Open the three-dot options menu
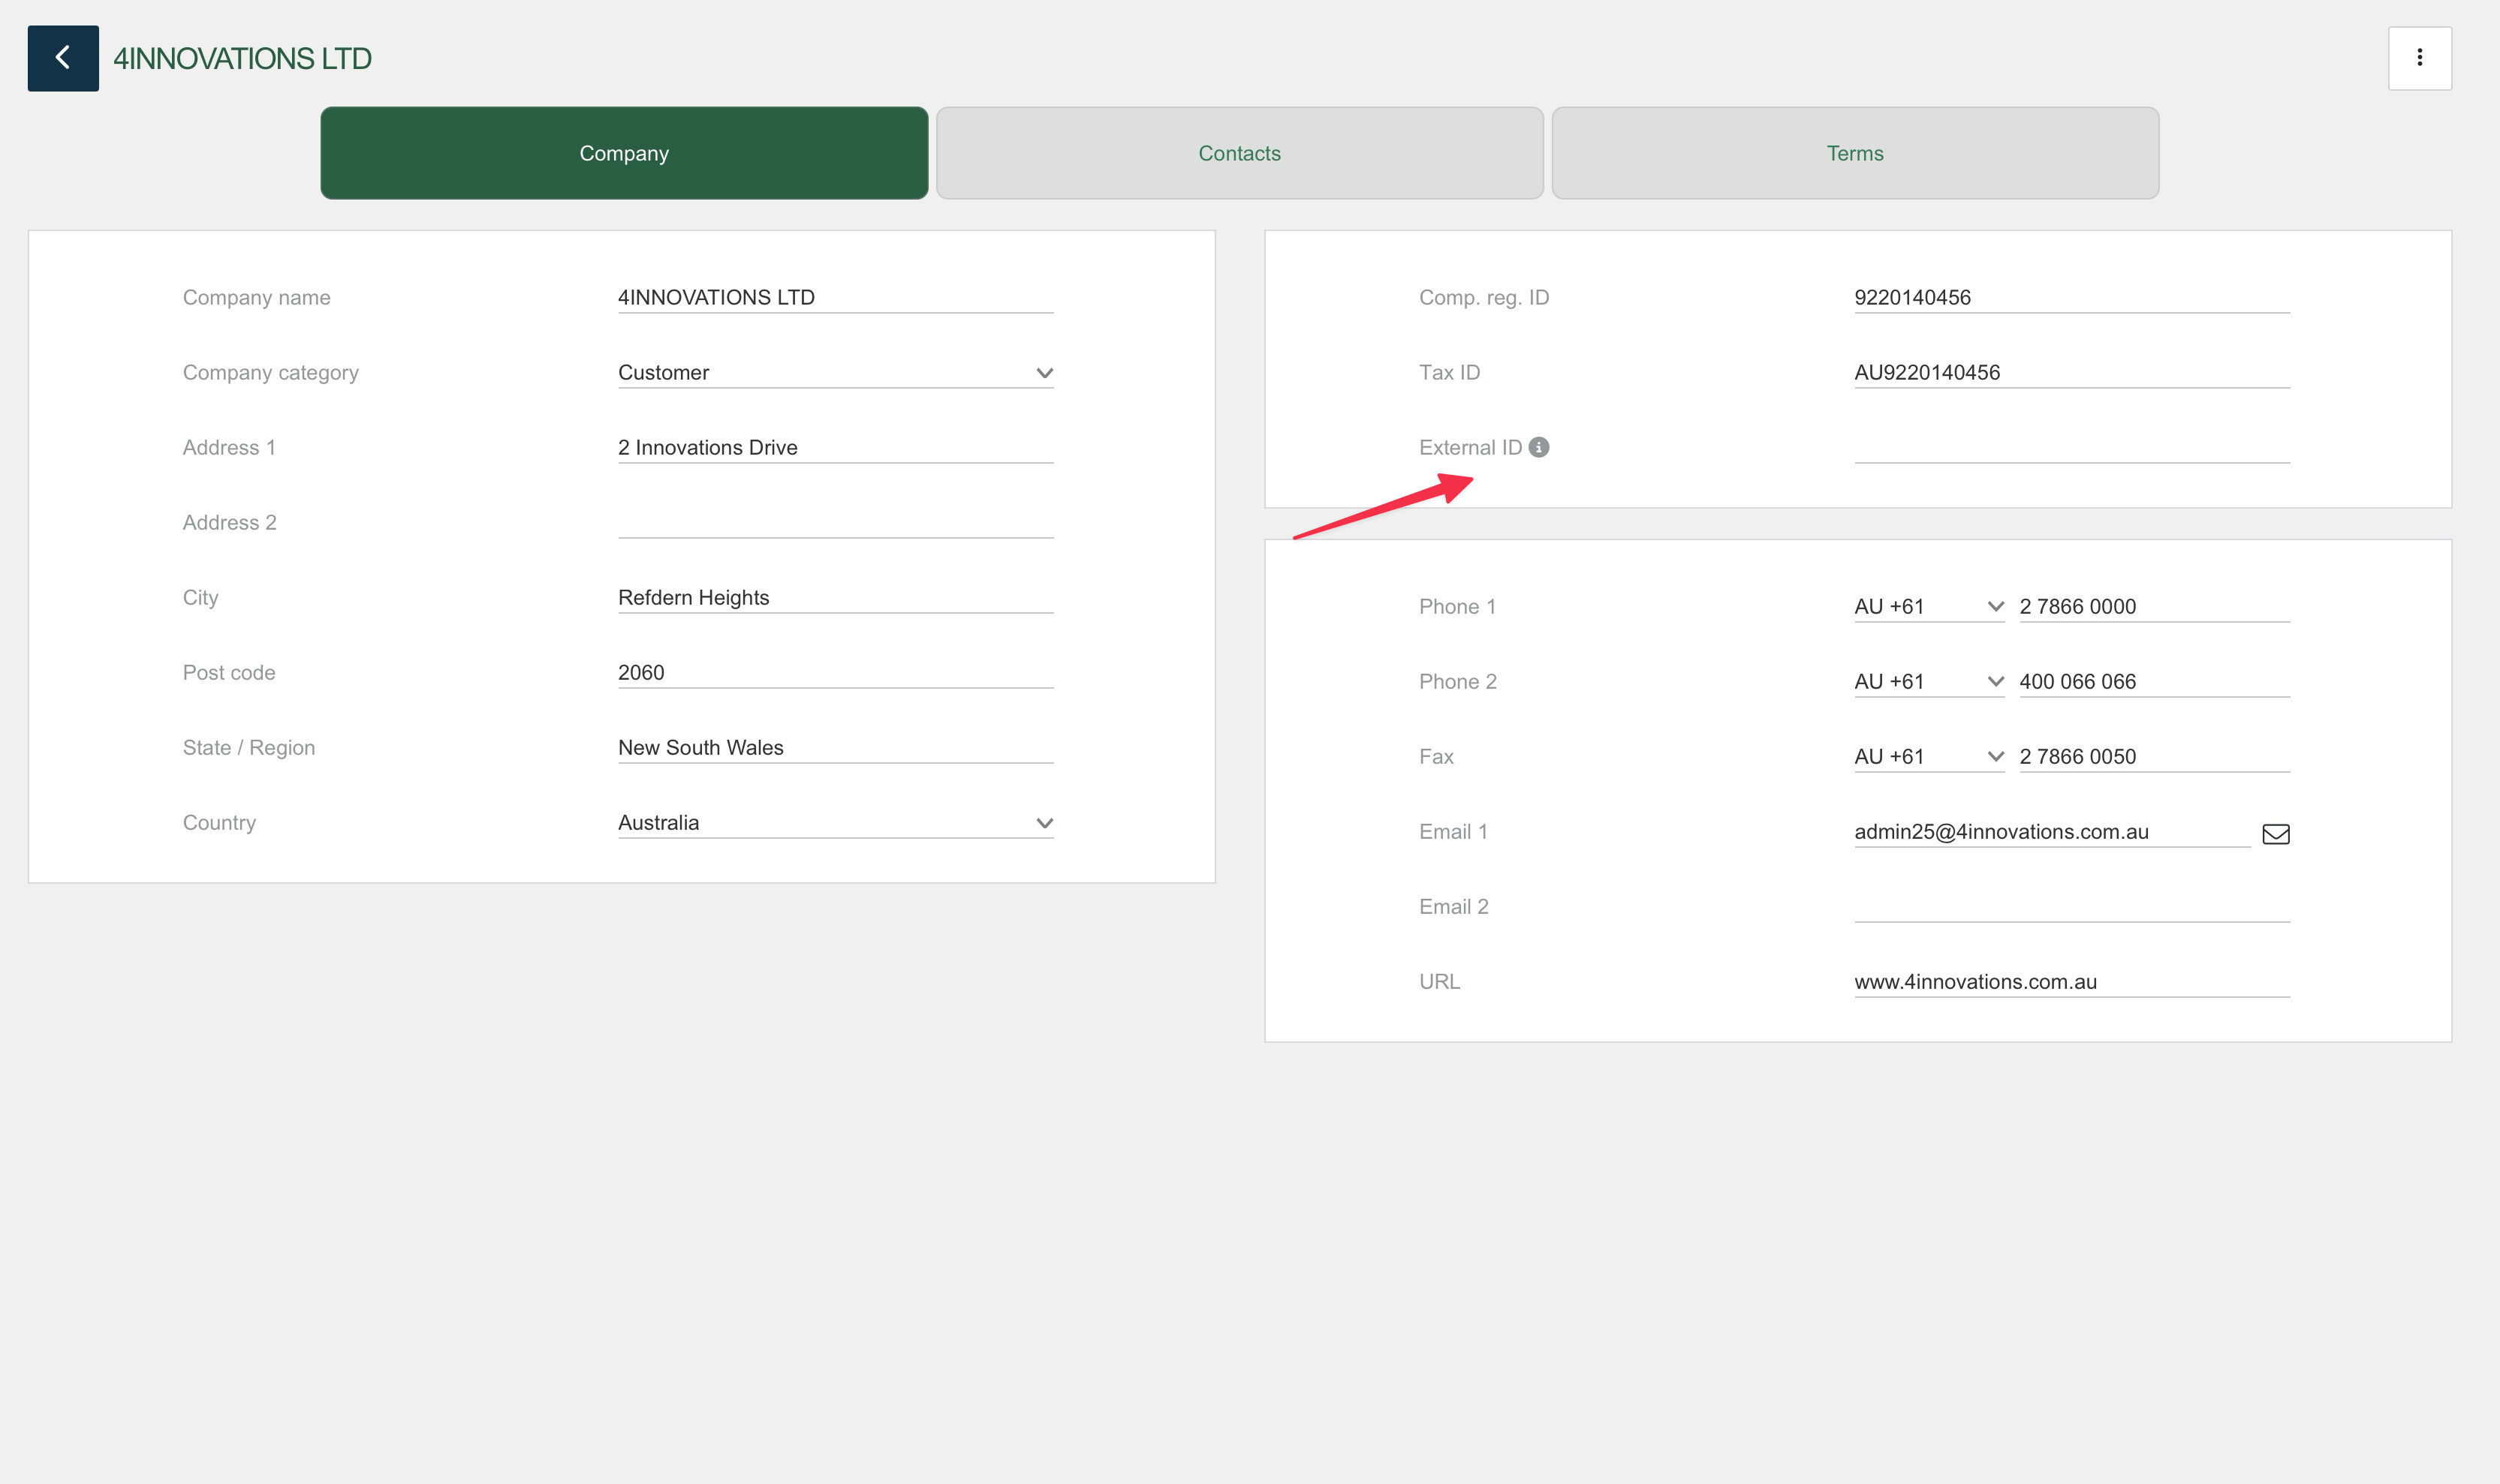 coord(2419,58)
